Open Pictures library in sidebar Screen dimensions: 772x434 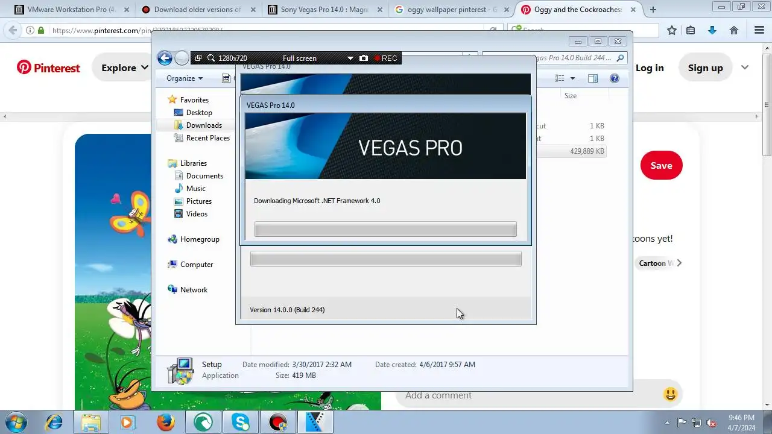(198, 201)
